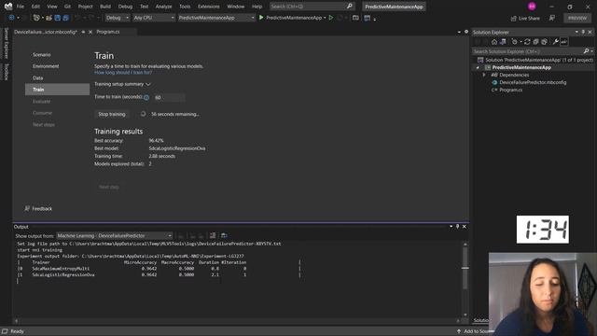Click the Live Share icon
This screenshot has width=597, height=336.
[514, 18]
